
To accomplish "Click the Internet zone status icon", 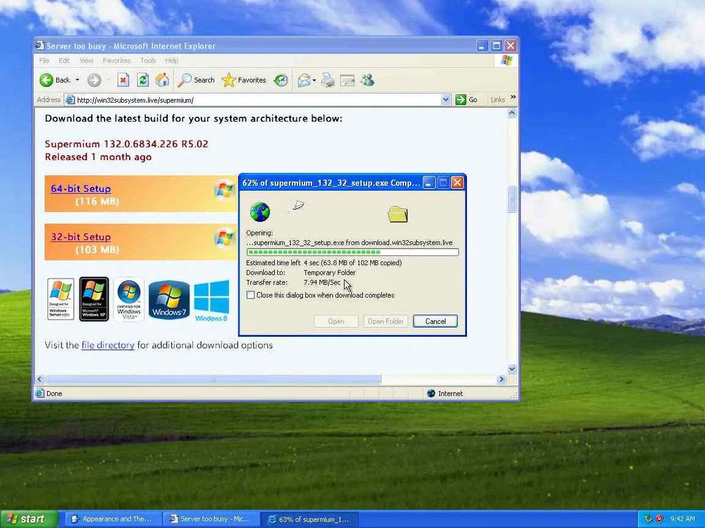I will tap(431, 394).
